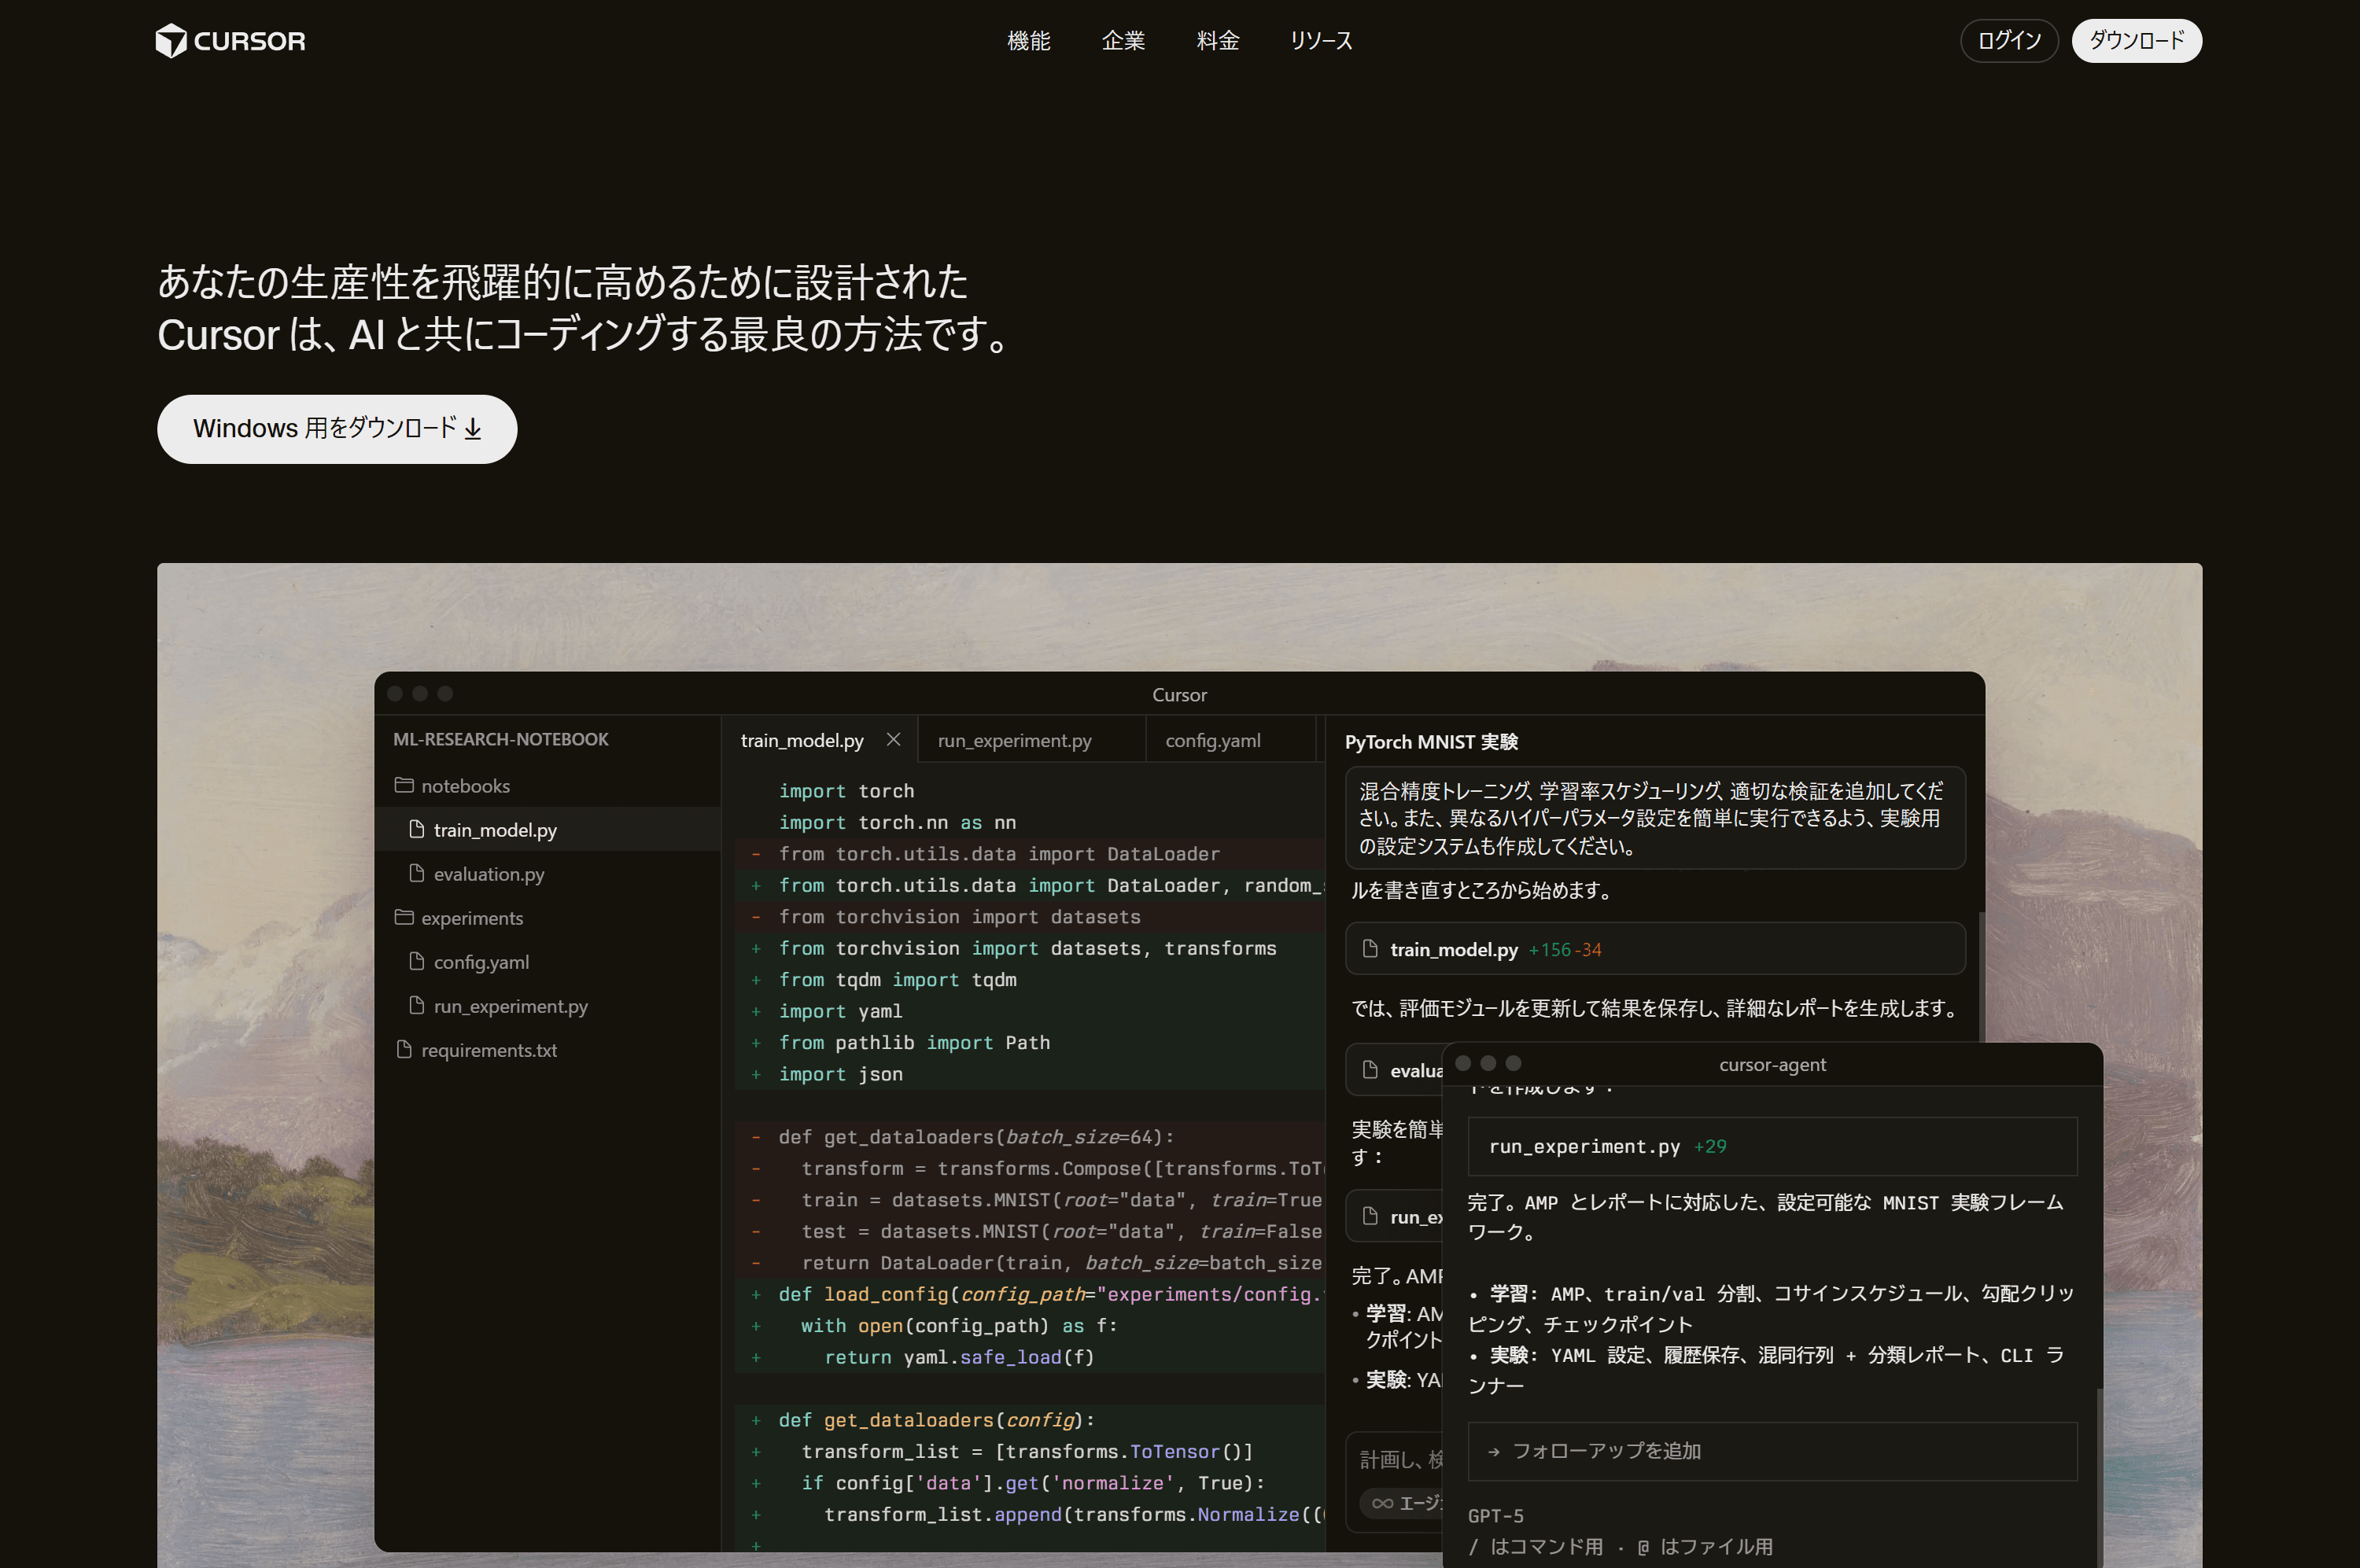The image size is (2360, 1568).
Task: Click the requirements.txt file icon
Action: (404, 1049)
